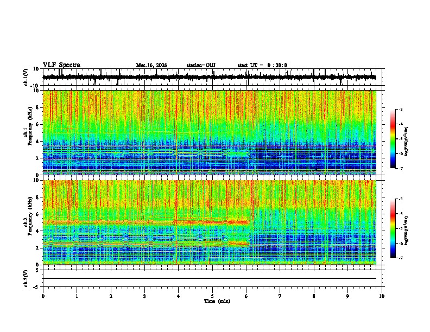The width and height of the screenshot is (430, 332).
Task: Click the 'ch.1(V)' axis label
Action: [x=26, y=77]
